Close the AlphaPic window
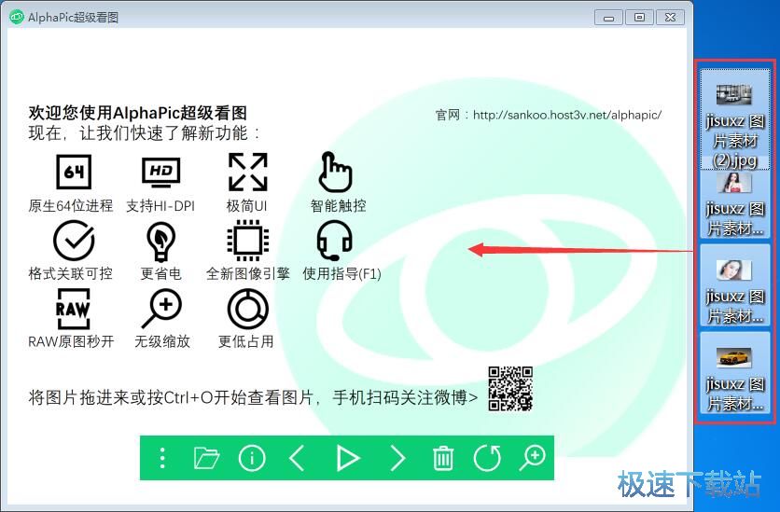This screenshot has width=780, height=512. pyautogui.click(x=670, y=18)
